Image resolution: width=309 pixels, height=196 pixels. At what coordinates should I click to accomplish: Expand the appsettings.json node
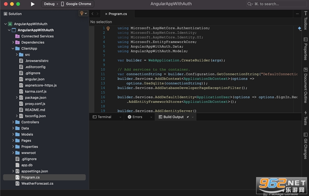click(x=13, y=171)
